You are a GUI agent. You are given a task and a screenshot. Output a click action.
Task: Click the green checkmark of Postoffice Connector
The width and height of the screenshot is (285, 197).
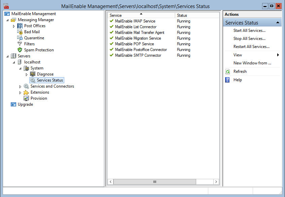[x=112, y=49]
